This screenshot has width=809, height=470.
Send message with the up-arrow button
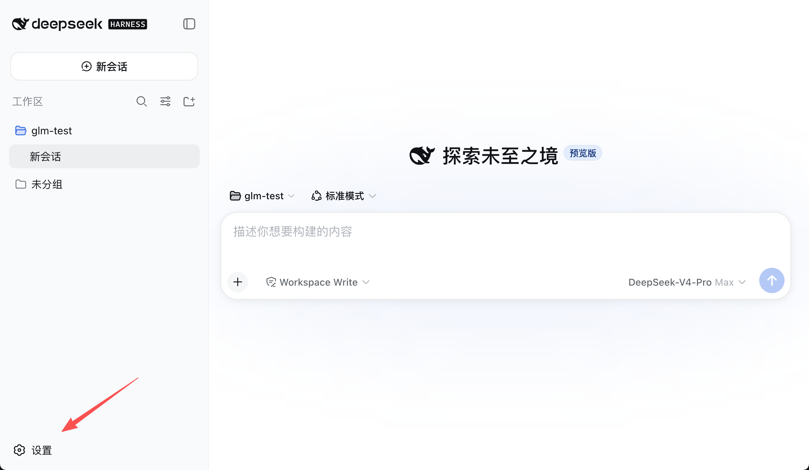[x=772, y=280]
